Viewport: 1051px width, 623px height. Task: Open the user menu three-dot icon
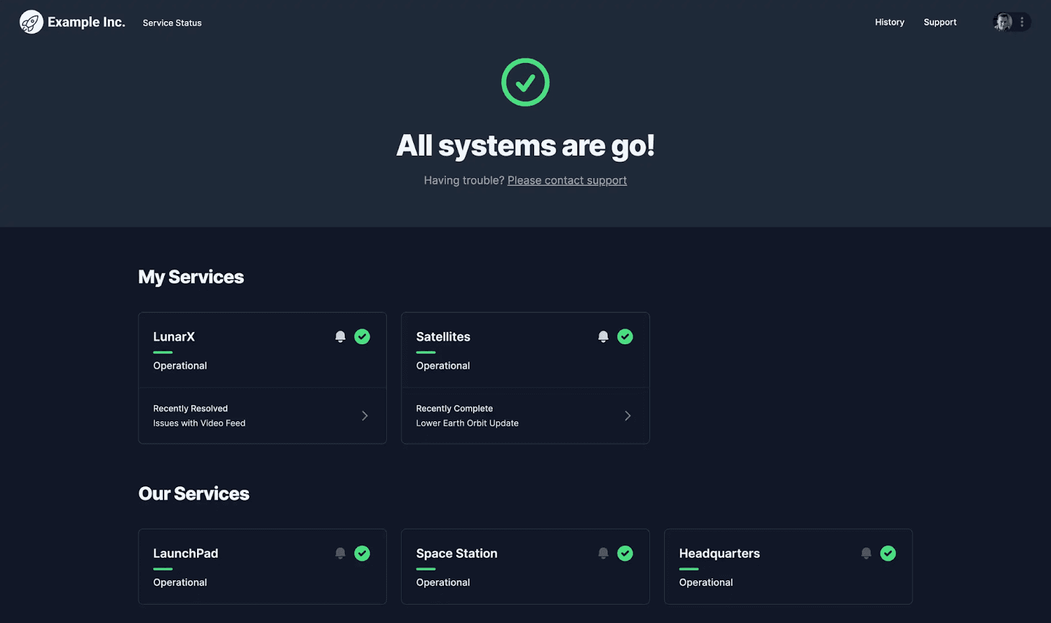pyautogui.click(x=1021, y=22)
